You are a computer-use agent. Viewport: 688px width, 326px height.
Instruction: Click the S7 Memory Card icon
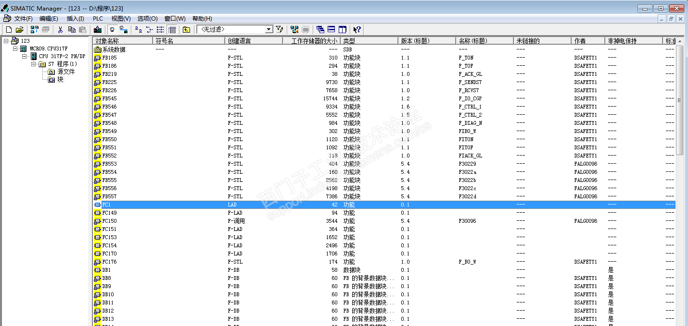pos(46,29)
